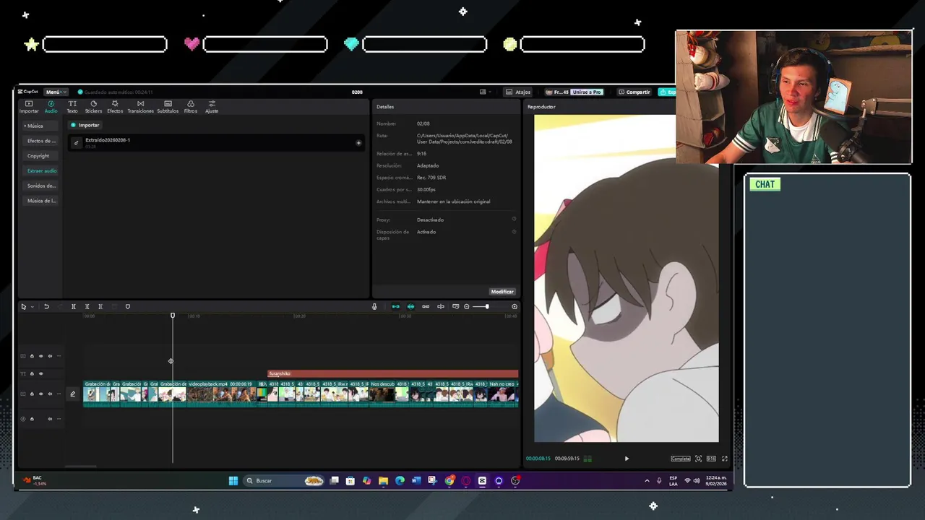Click the timeline zoom-to-fit circle icon
The width and height of the screenshot is (925, 520).
(x=515, y=307)
